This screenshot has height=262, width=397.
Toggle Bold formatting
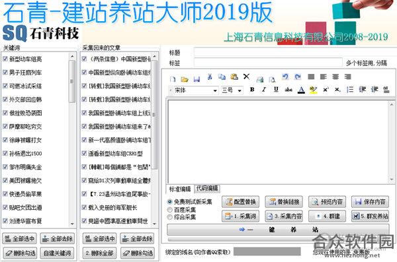[252, 90]
